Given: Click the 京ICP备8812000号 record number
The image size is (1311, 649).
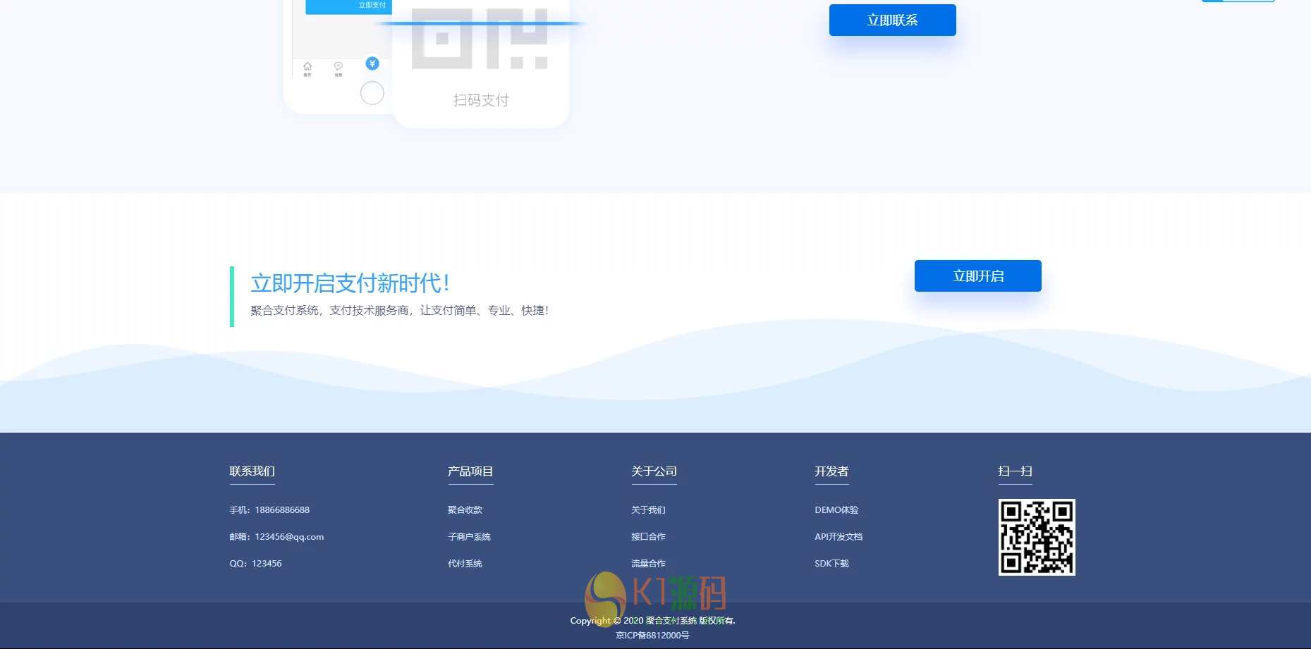Looking at the screenshot, I should click(x=654, y=634).
